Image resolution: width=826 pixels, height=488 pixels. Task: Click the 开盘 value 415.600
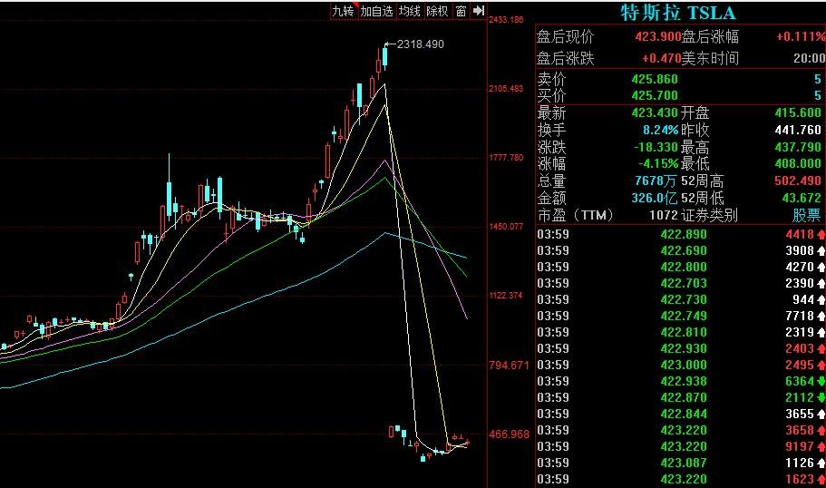click(x=798, y=112)
